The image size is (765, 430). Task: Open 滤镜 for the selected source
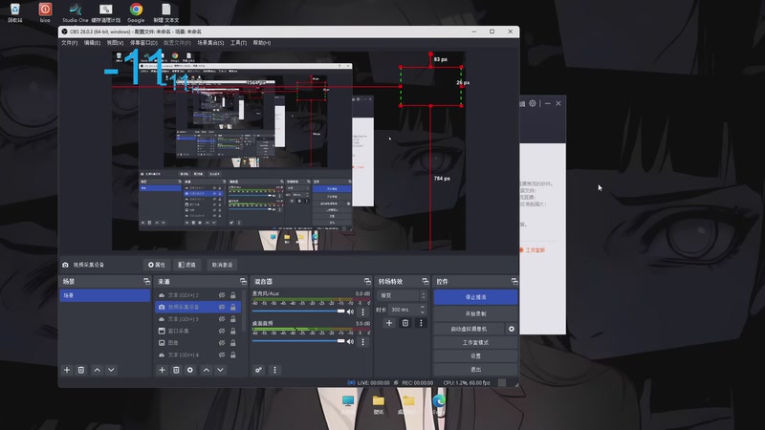(x=186, y=265)
